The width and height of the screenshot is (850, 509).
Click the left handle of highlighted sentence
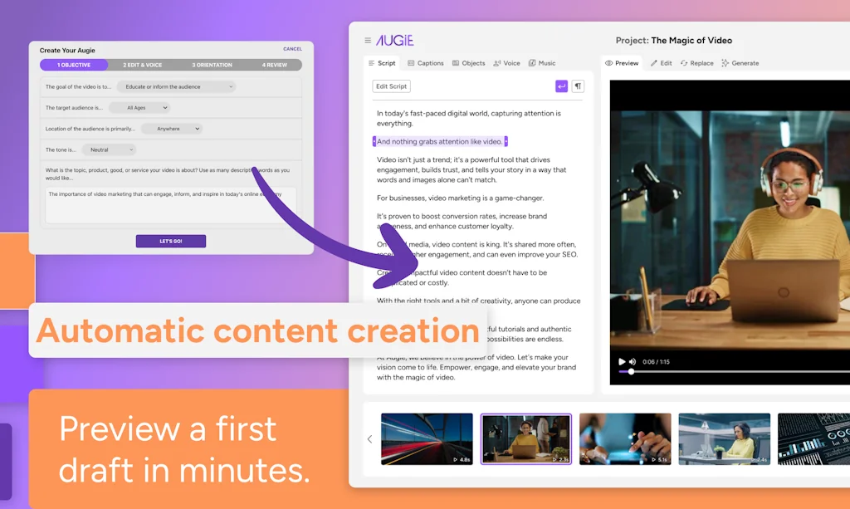[374, 141]
